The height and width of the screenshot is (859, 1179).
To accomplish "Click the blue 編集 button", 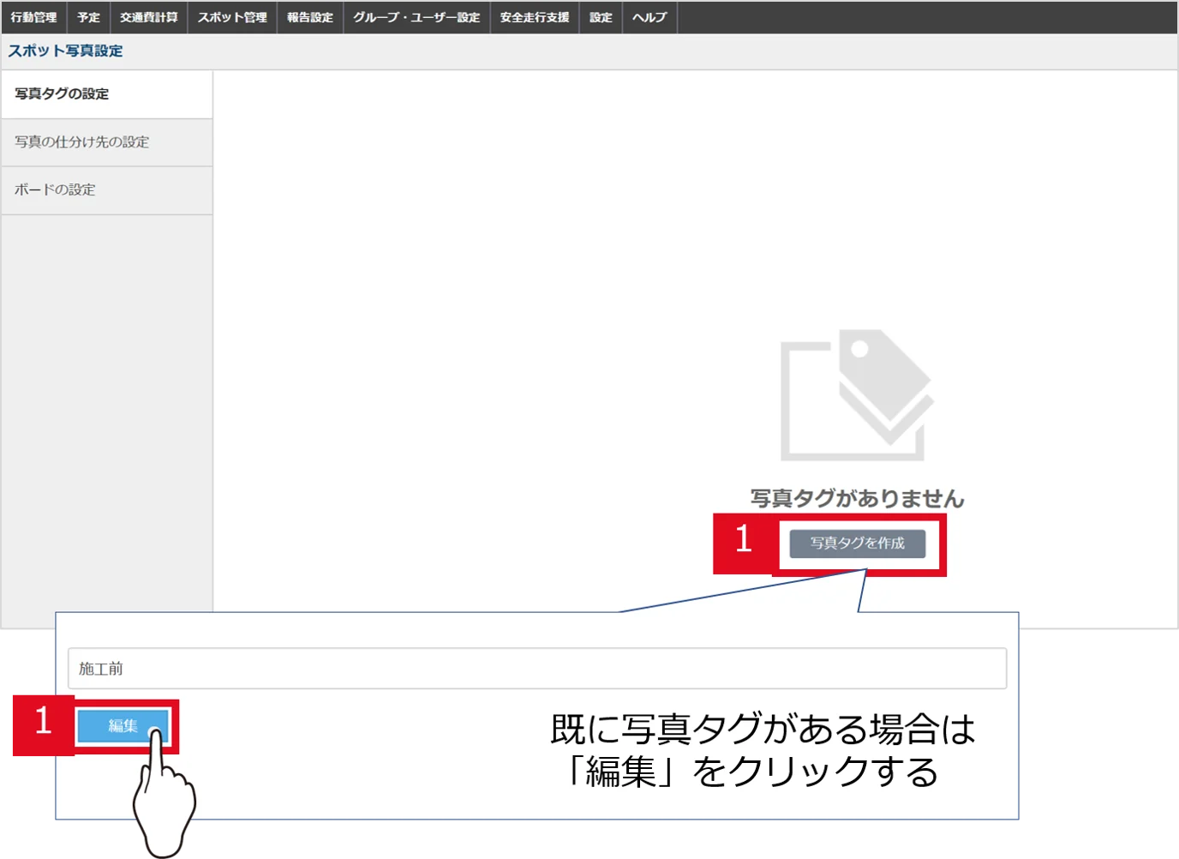I will click(x=123, y=726).
